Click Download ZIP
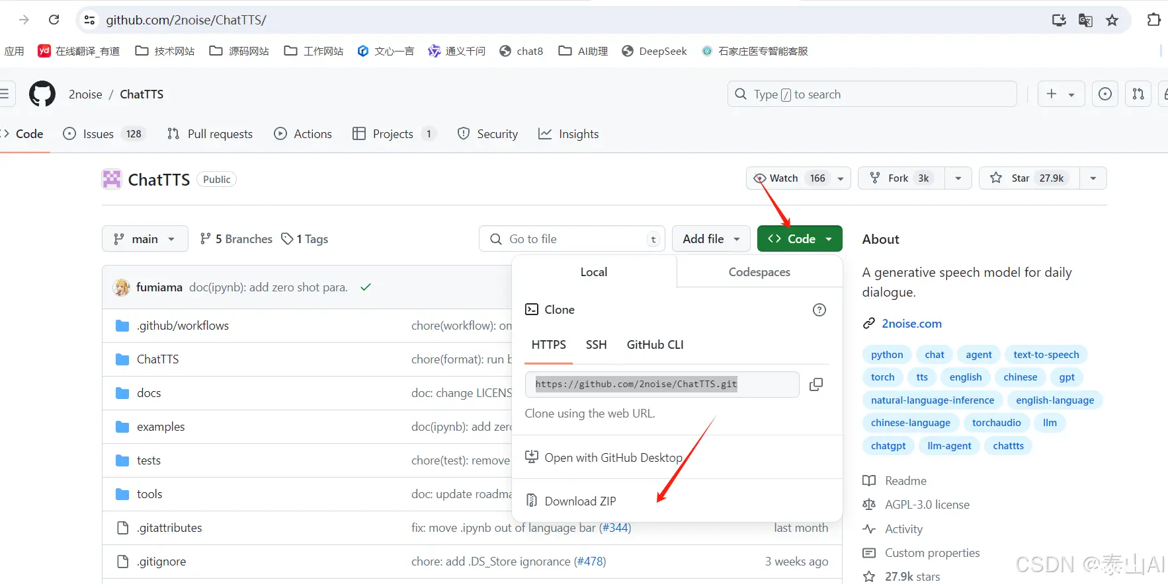The image size is (1168, 584). point(580,501)
